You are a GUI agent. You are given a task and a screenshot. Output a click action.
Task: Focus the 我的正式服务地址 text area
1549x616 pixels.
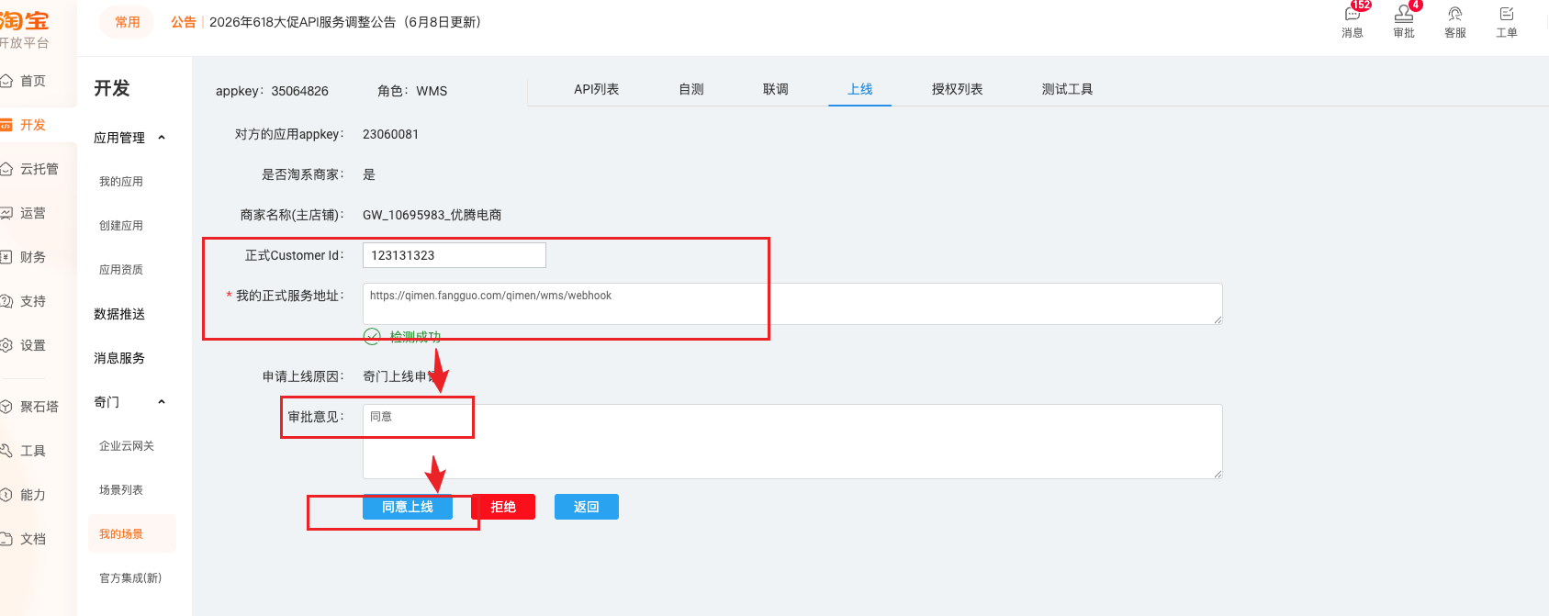792,304
